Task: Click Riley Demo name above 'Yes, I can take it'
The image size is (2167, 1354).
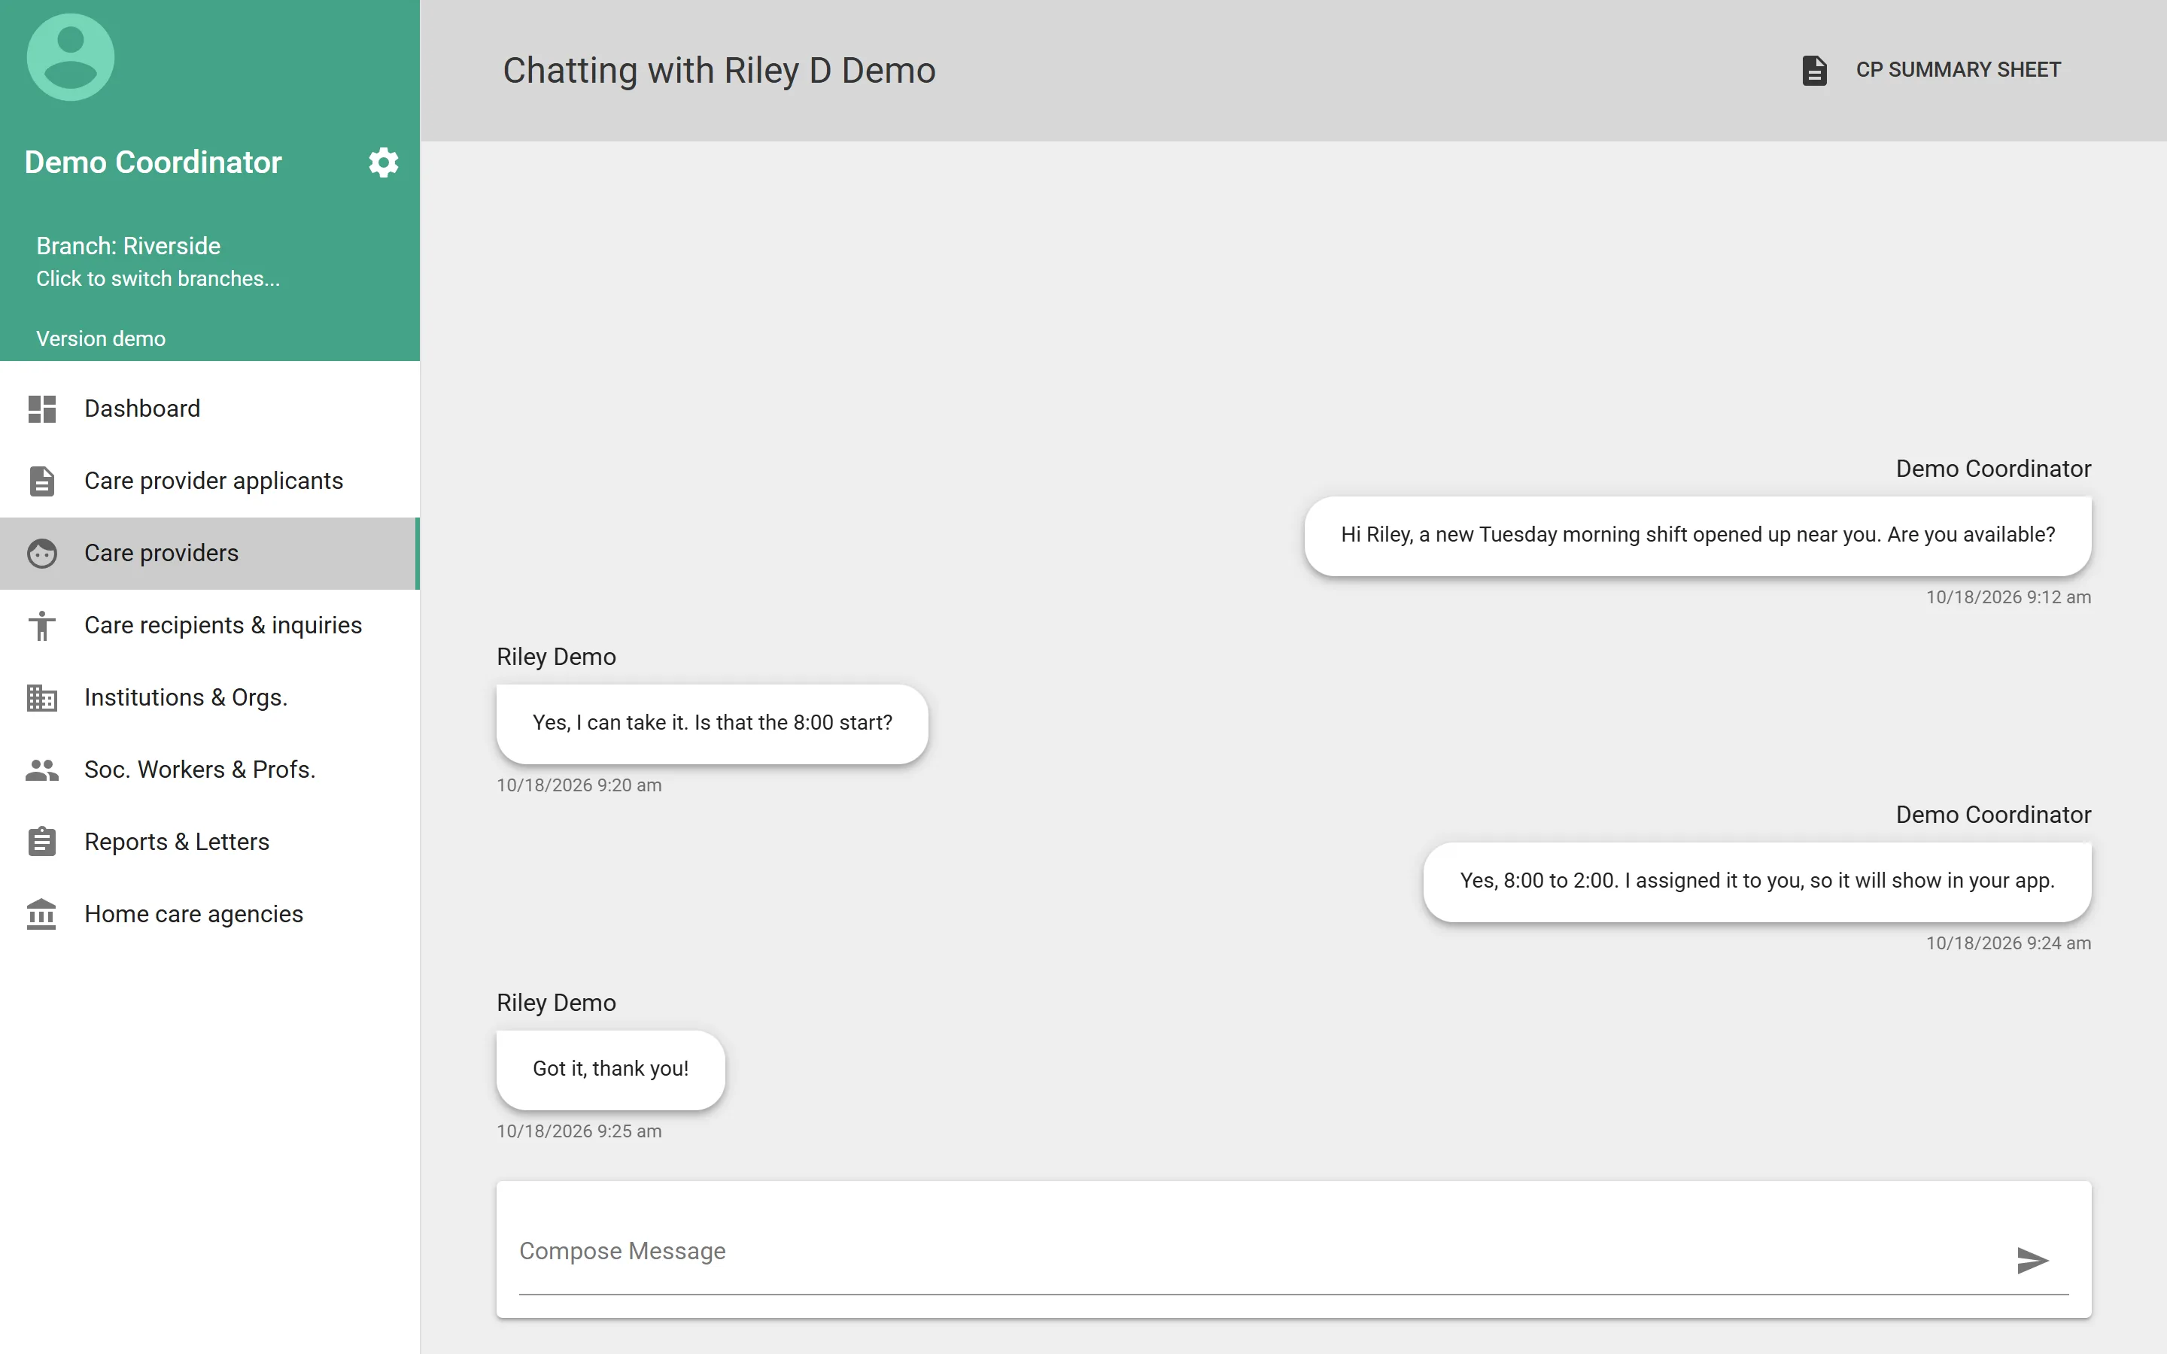Action: coord(556,657)
